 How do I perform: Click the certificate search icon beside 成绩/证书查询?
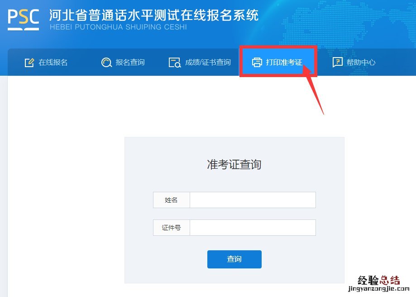click(175, 63)
